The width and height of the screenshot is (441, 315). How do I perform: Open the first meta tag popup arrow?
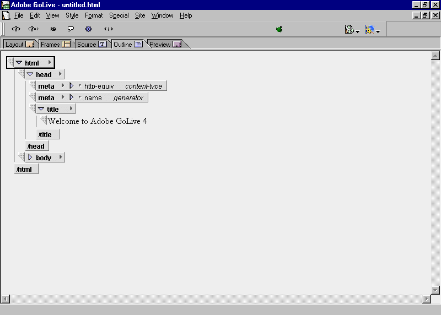pos(63,85)
